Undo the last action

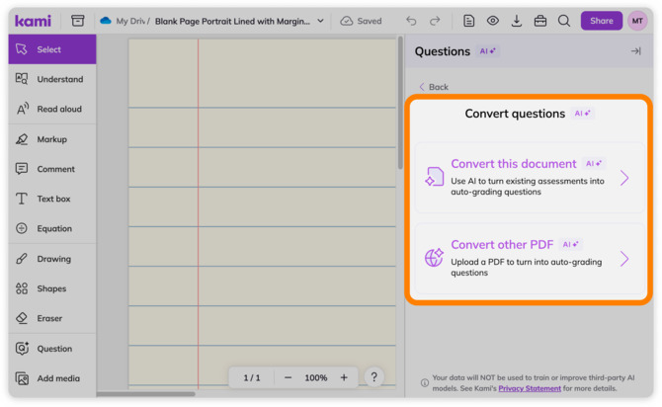411,21
